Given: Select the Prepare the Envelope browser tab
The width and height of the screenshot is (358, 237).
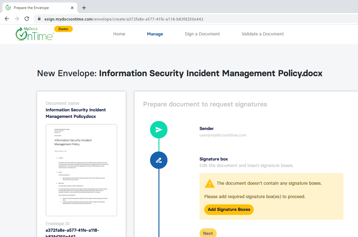Looking at the screenshot, I should click(34, 8).
